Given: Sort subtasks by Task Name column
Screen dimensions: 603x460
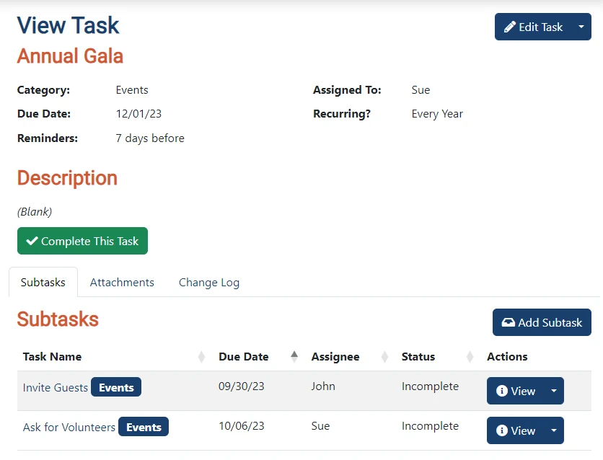Looking at the screenshot, I should (53, 356).
